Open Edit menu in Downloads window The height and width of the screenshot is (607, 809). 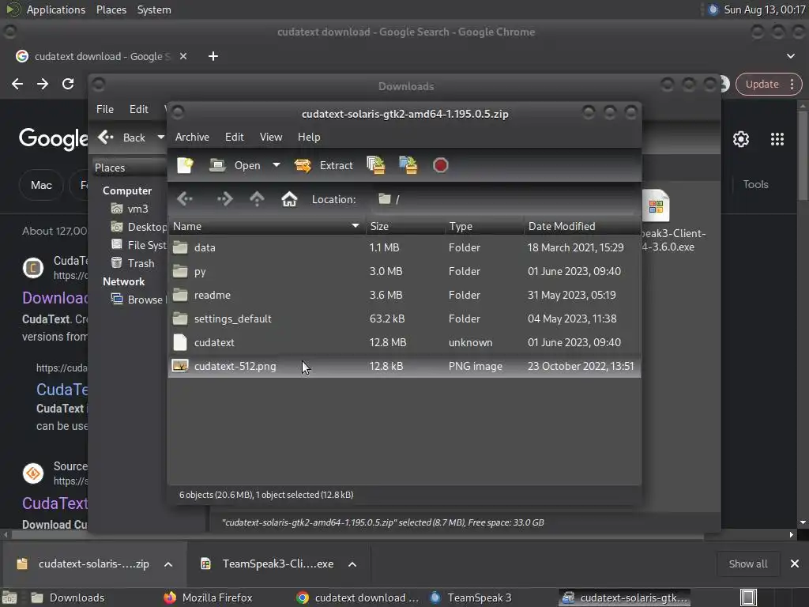139,109
